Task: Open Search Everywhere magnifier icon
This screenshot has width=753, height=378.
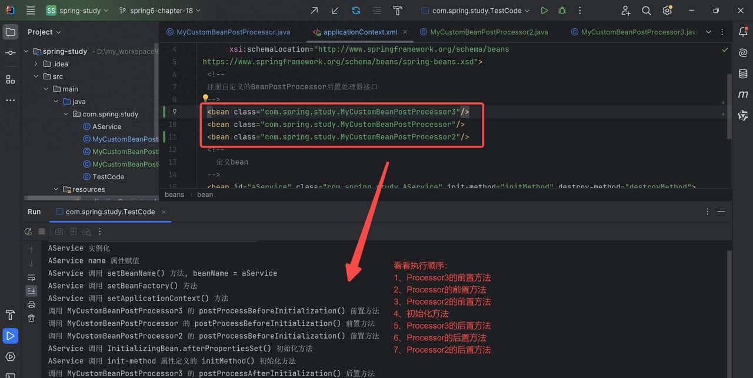Action: point(647,11)
